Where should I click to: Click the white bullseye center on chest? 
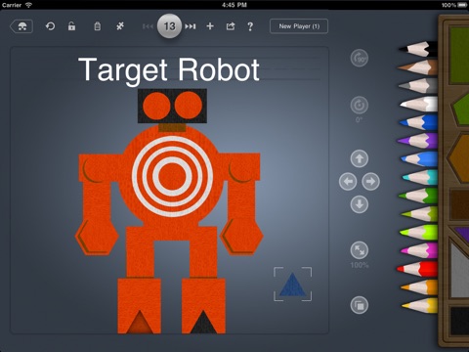click(x=172, y=177)
